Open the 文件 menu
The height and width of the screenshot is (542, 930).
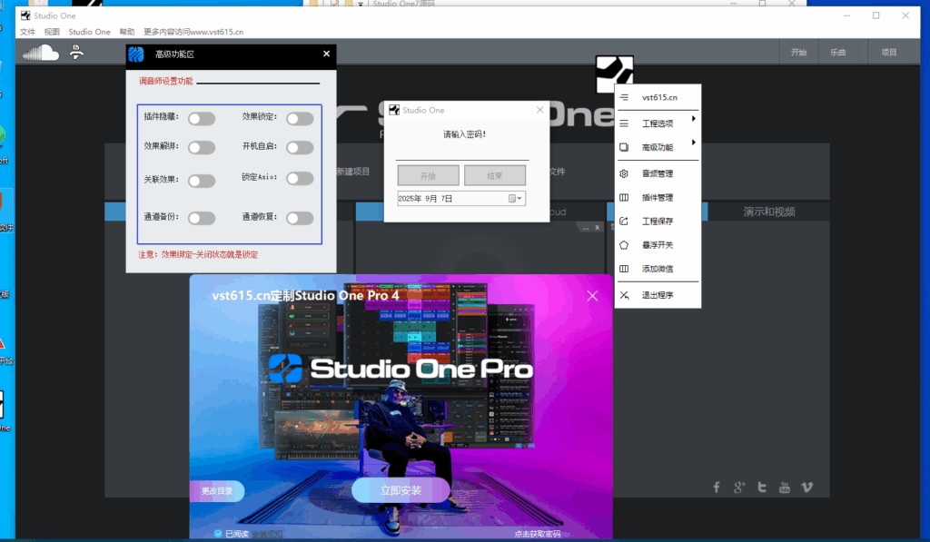tap(26, 31)
